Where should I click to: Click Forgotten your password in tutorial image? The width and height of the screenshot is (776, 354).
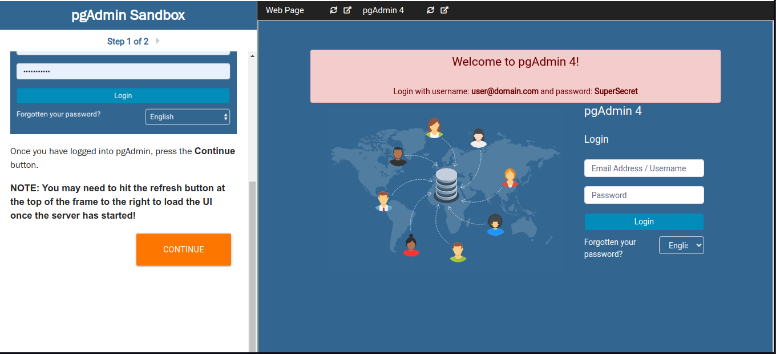pyautogui.click(x=58, y=114)
